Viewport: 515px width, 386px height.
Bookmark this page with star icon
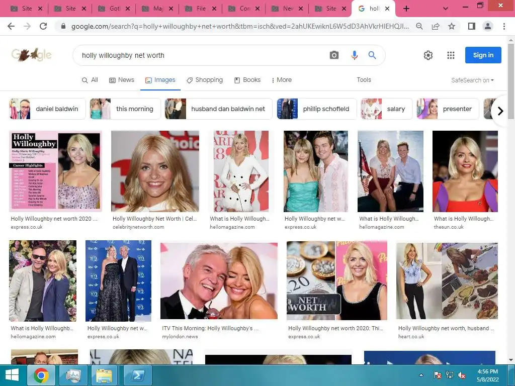coord(452,26)
